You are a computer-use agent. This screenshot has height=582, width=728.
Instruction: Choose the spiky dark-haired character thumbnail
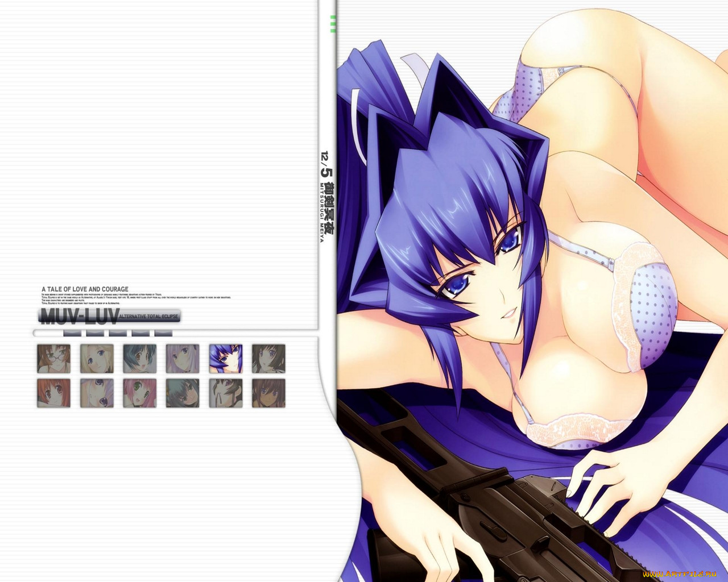tap(226, 393)
